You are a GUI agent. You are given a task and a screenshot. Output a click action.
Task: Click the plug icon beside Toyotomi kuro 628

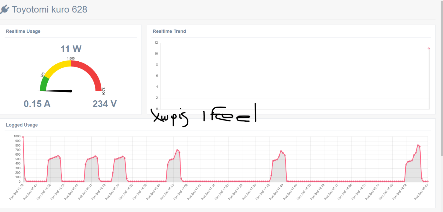(4, 9)
